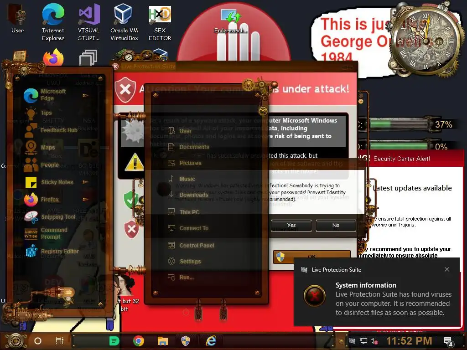This screenshot has height=350, width=467.
Task: Open File Explorer from the taskbar
Action: (163, 341)
